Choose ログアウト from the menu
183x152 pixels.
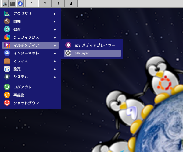pos(30,87)
